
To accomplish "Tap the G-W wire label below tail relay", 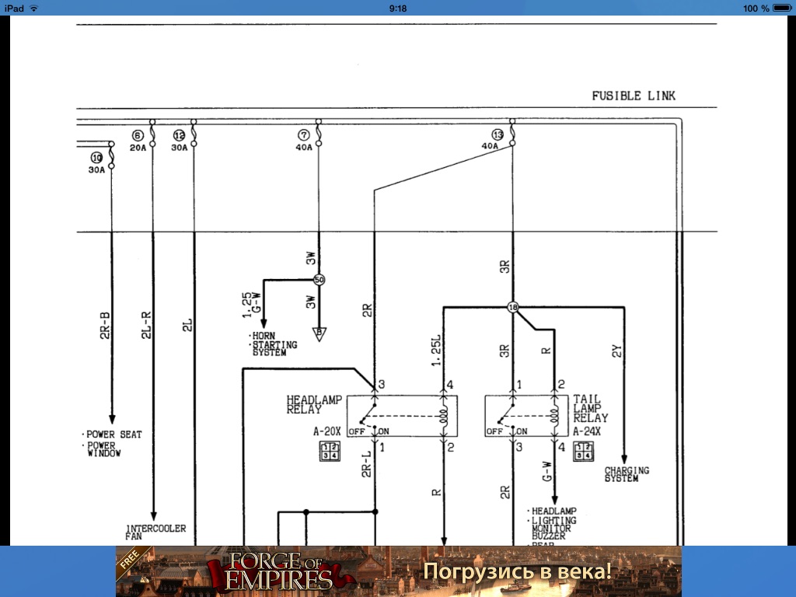I will click(x=546, y=472).
